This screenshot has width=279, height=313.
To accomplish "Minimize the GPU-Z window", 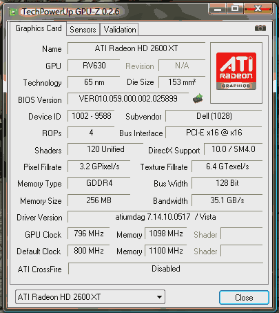I will pos(218,9).
